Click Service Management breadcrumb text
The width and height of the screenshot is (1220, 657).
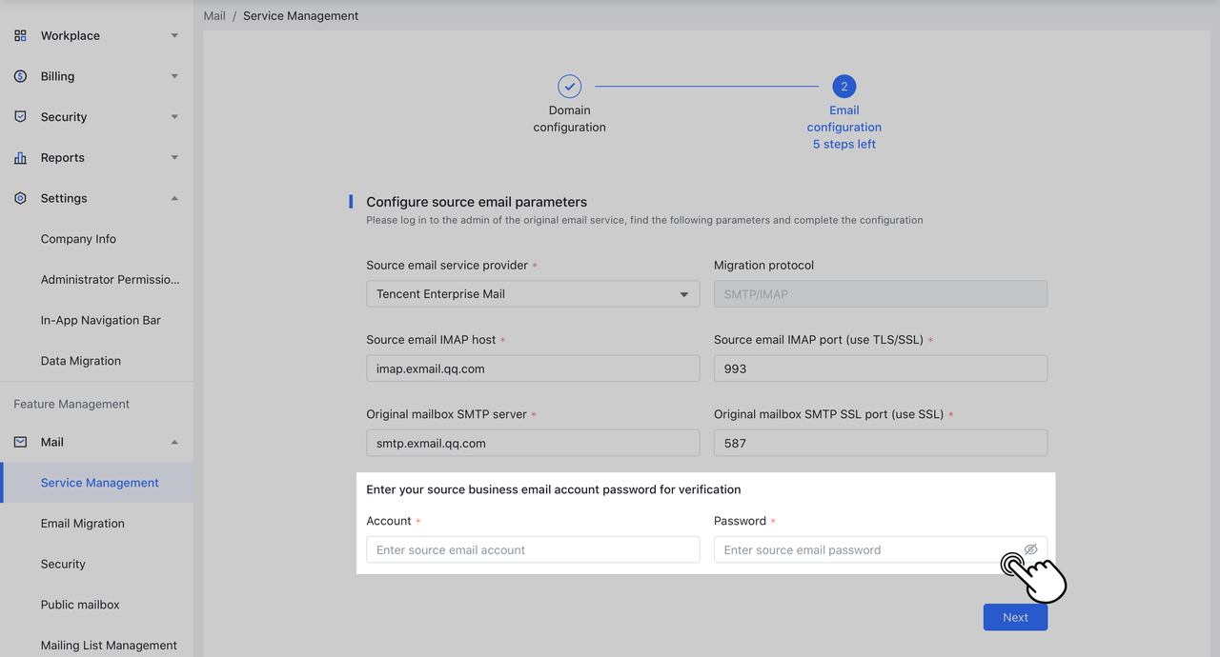point(301,16)
